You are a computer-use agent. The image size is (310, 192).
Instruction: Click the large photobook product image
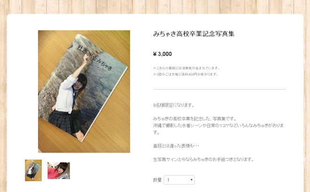tap(84, 92)
